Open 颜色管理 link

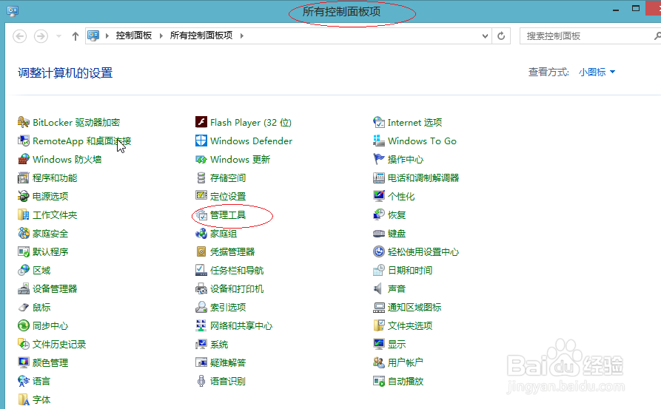[x=50, y=362]
